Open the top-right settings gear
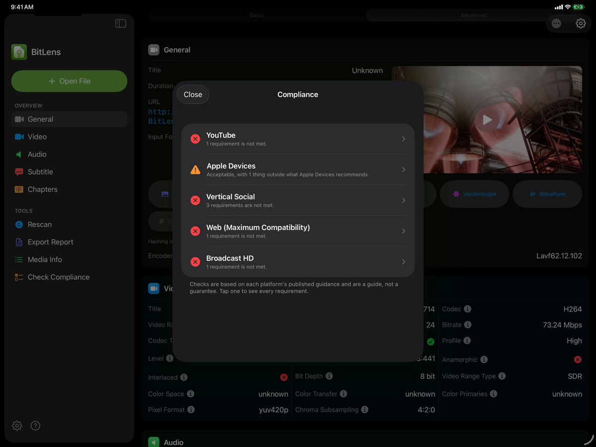 tap(581, 23)
